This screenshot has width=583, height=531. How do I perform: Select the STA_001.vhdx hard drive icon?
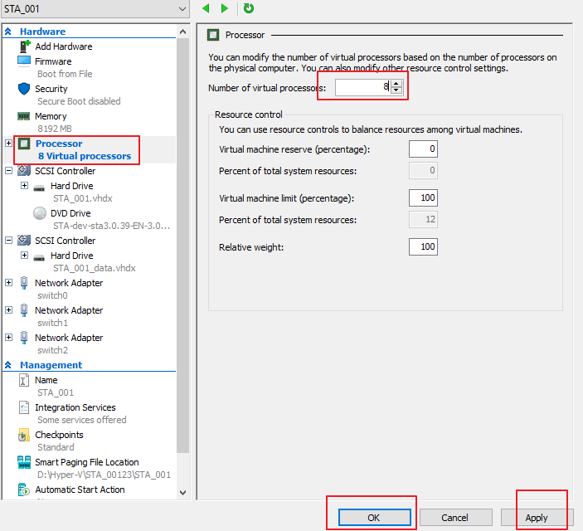[x=39, y=188]
